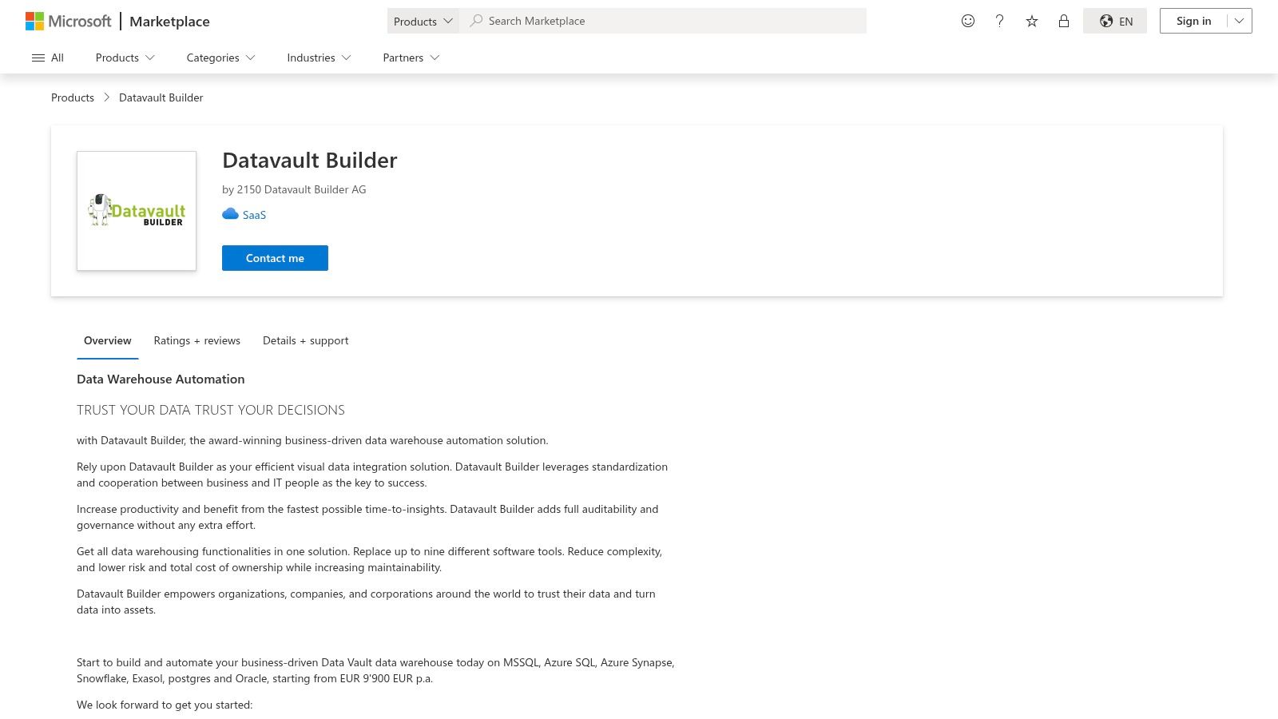Open help via the question mark icon

pos(999,21)
